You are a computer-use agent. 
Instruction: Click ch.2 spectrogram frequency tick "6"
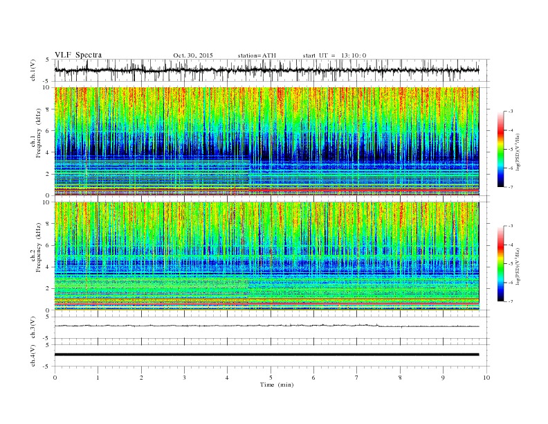48,245
